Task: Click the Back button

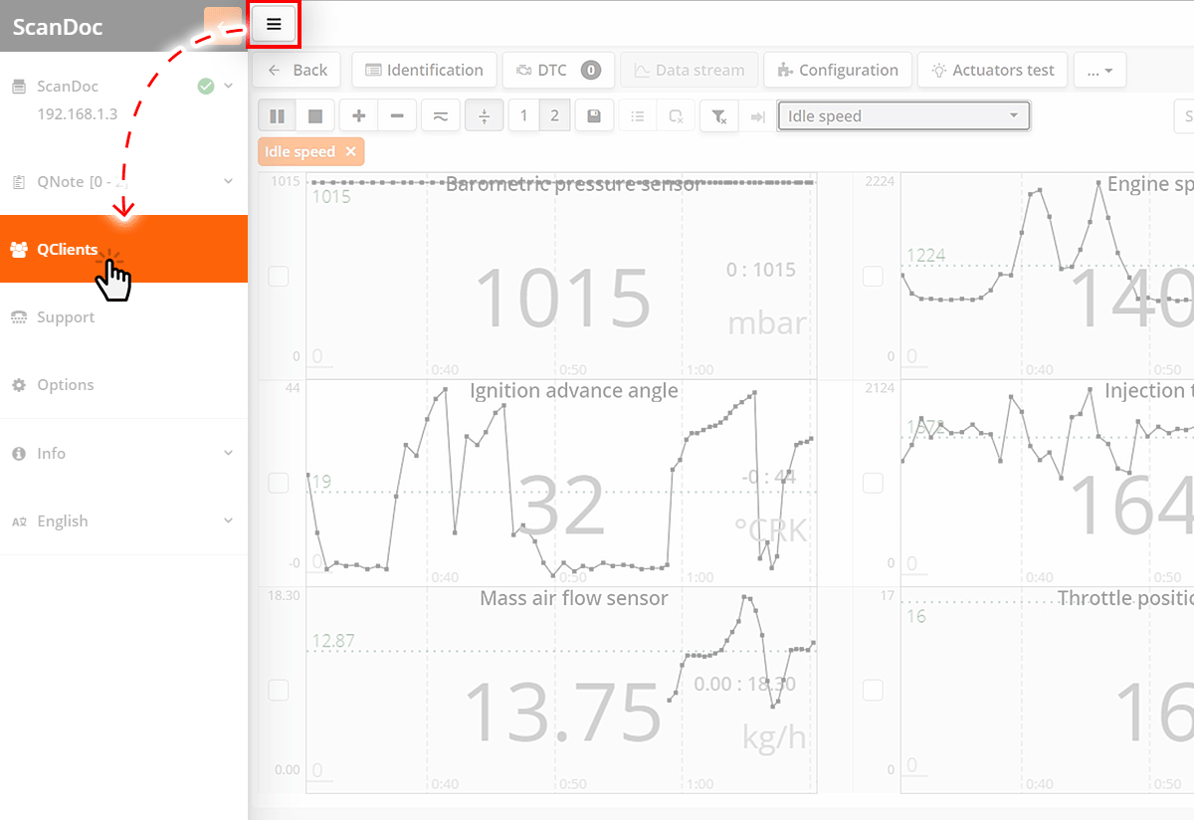Action: click(x=298, y=70)
